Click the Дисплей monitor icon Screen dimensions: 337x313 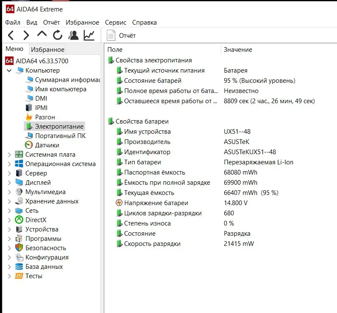pos(19,182)
